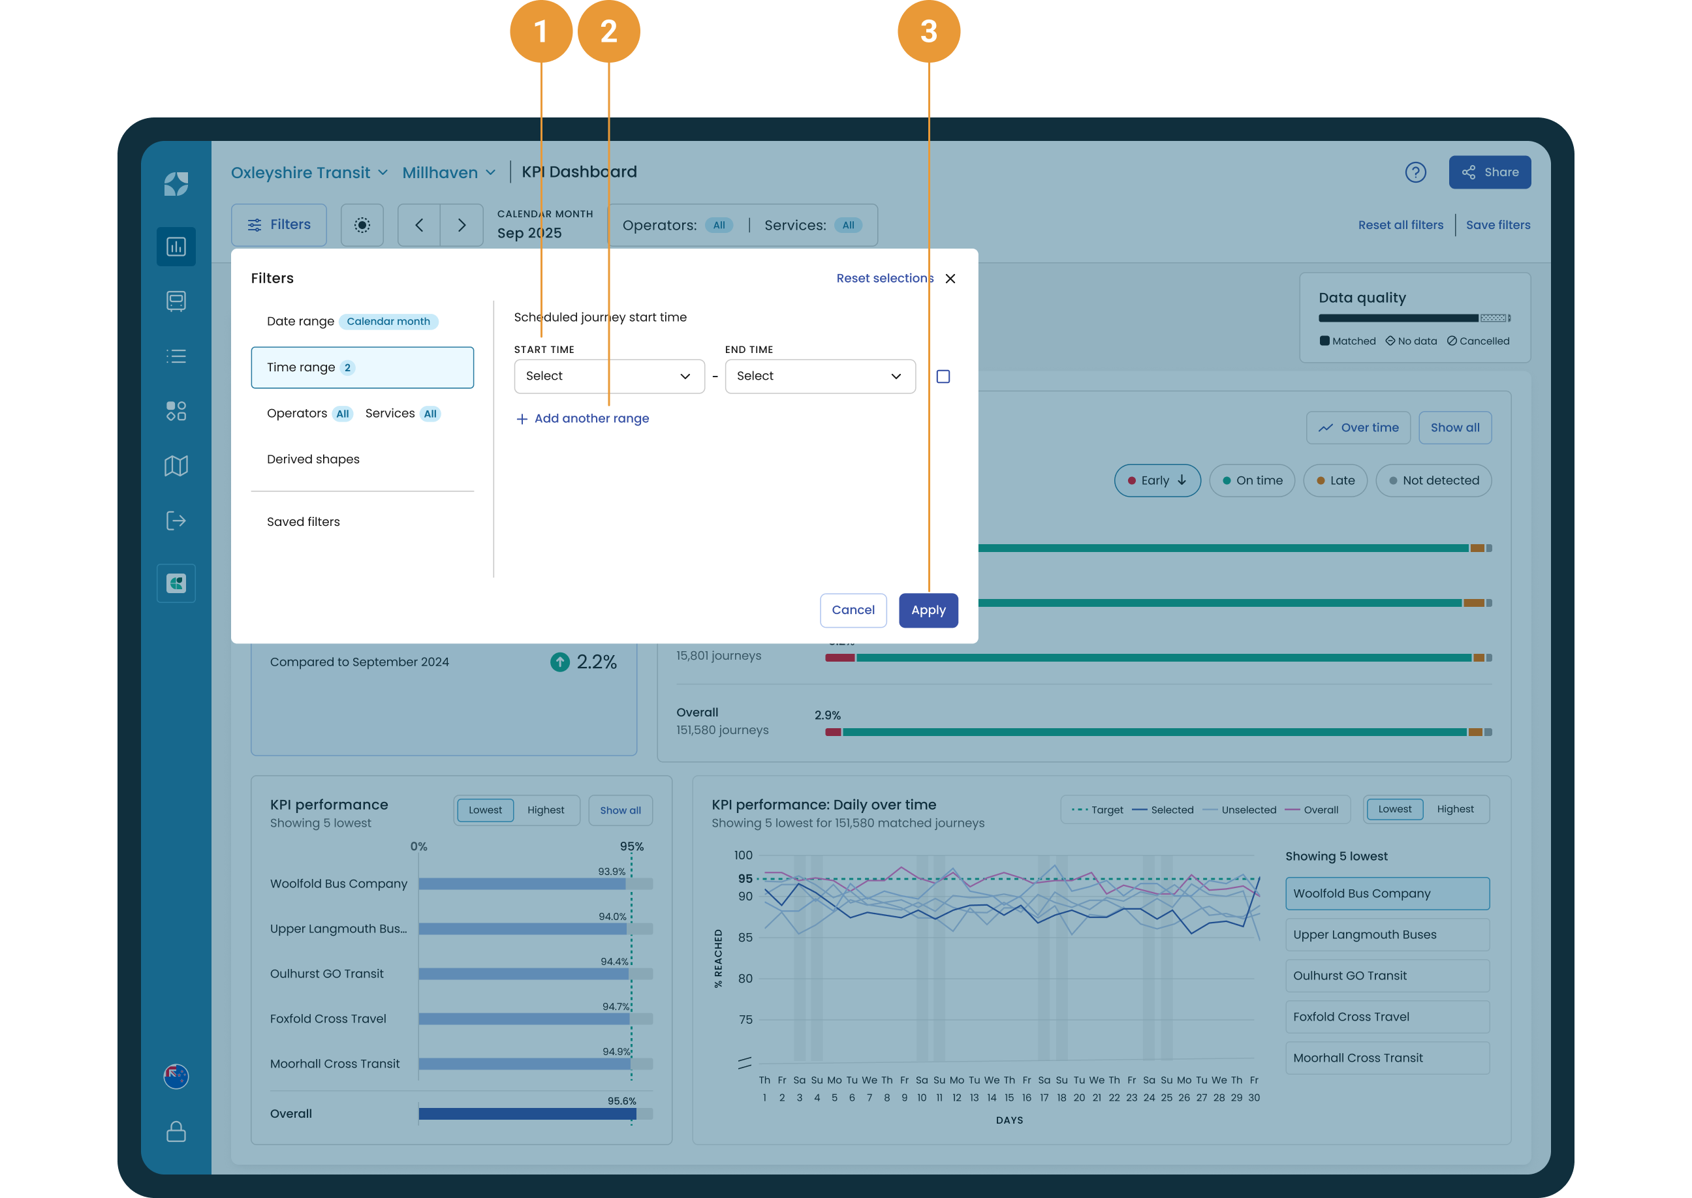Select Woolfold Bus Company in the legend list
This screenshot has width=1692, height=1198.
pyautogui.click(x=1386, y=893)
